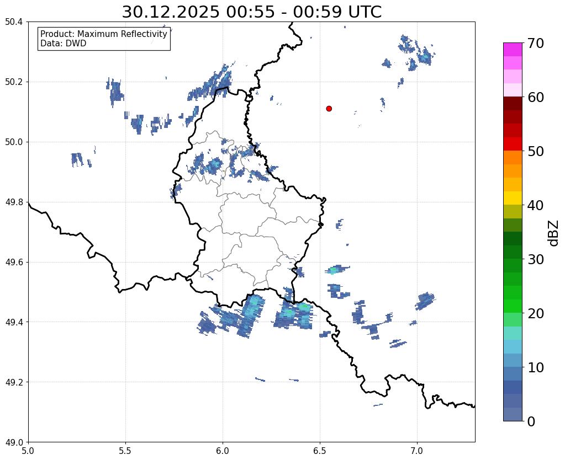565x460 pixels.
Task: Click the colorbar tick label '60'
Action: pyautogui.click(x=536, y=97)
